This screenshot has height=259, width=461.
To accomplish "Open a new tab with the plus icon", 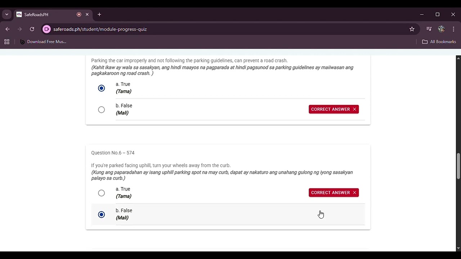I will tap(99, 14).
